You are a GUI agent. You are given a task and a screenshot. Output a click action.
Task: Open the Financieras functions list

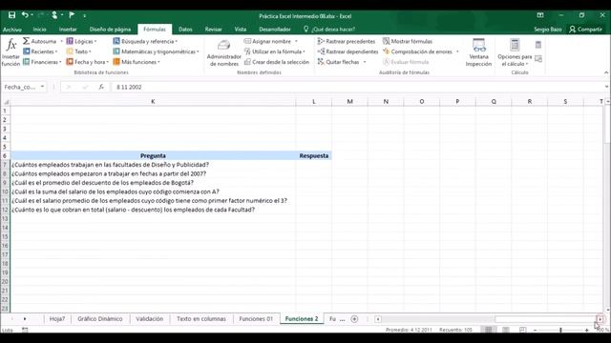pyautogui.click(x=42, y=62)
